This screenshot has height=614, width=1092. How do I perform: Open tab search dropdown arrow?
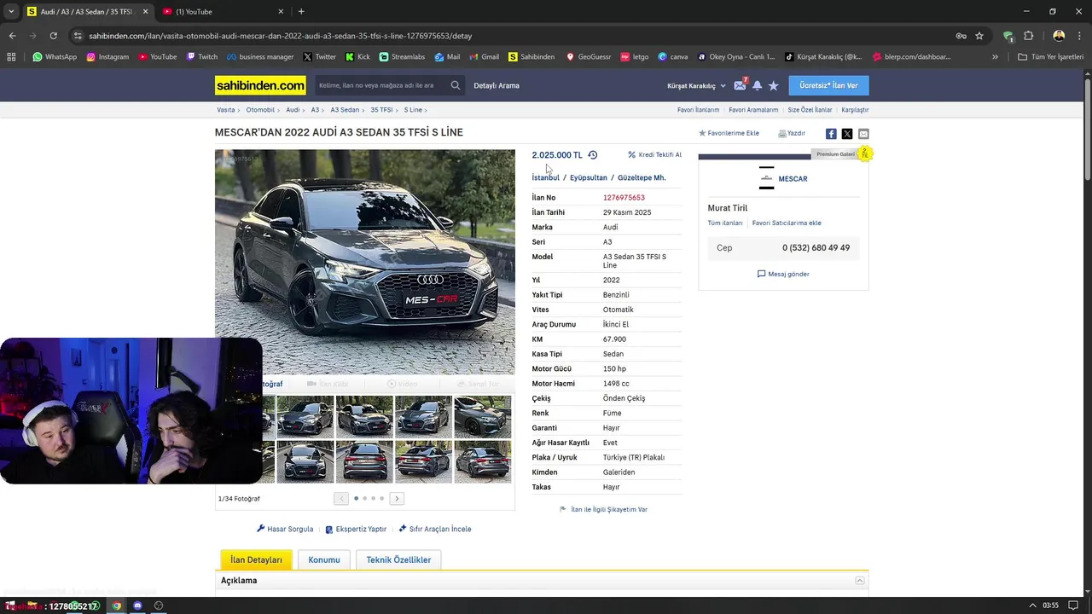(11, 11)
